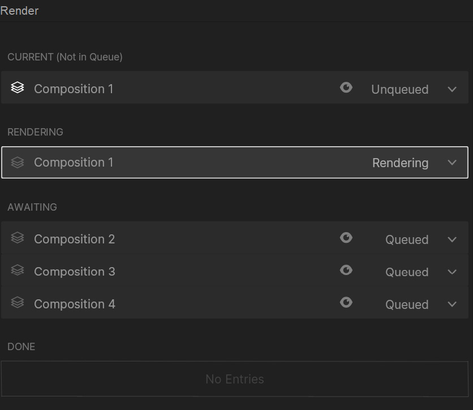Toggle the eye icon on Composition 4
Viewport: 473px width, 410px height.
pos(346,303)
